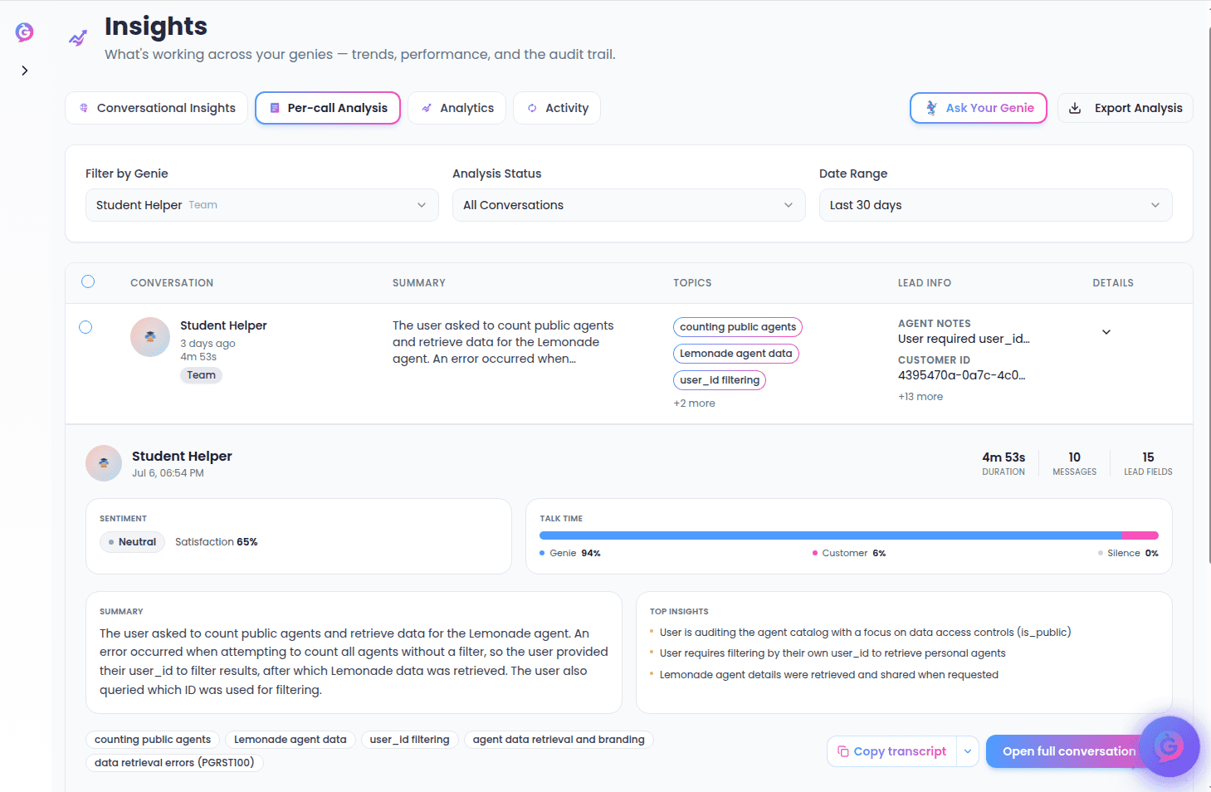Click the Satisfaction 65% text
1211x792 pixels.
[217, 542]
